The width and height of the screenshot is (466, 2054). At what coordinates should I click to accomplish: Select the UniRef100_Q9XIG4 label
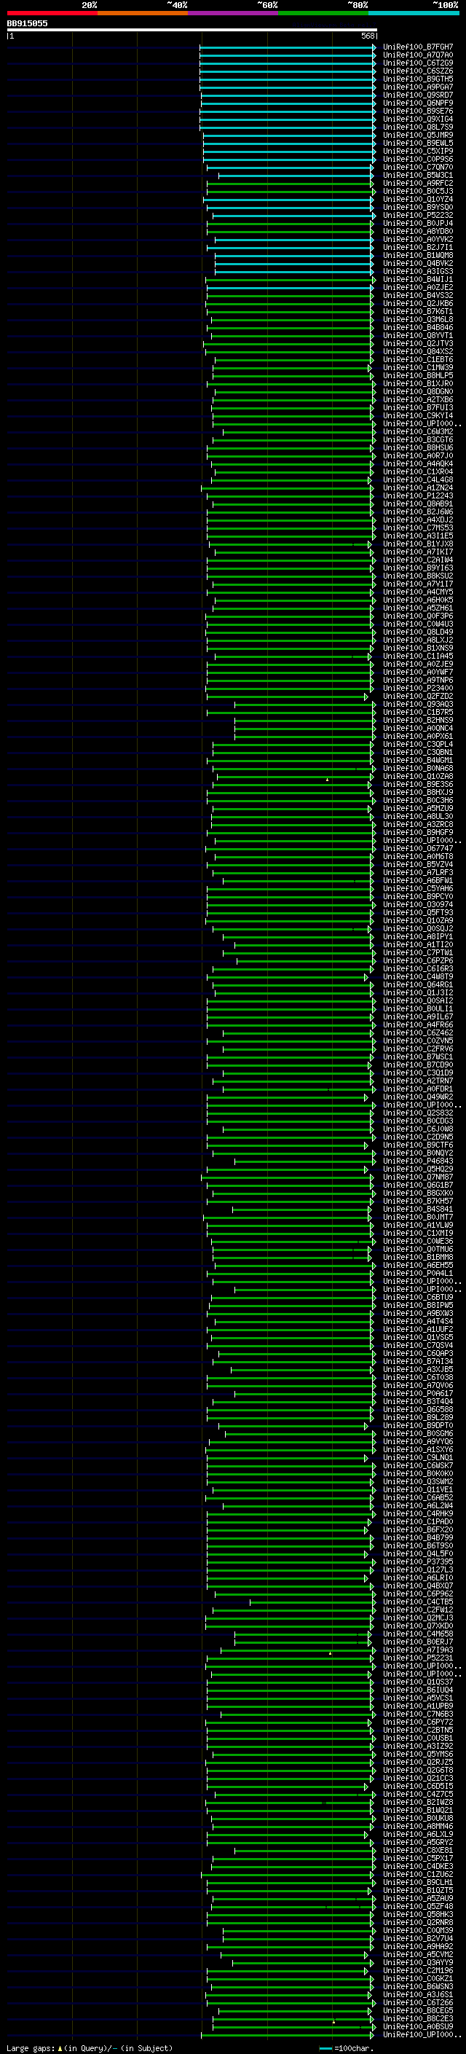point(418,119)
